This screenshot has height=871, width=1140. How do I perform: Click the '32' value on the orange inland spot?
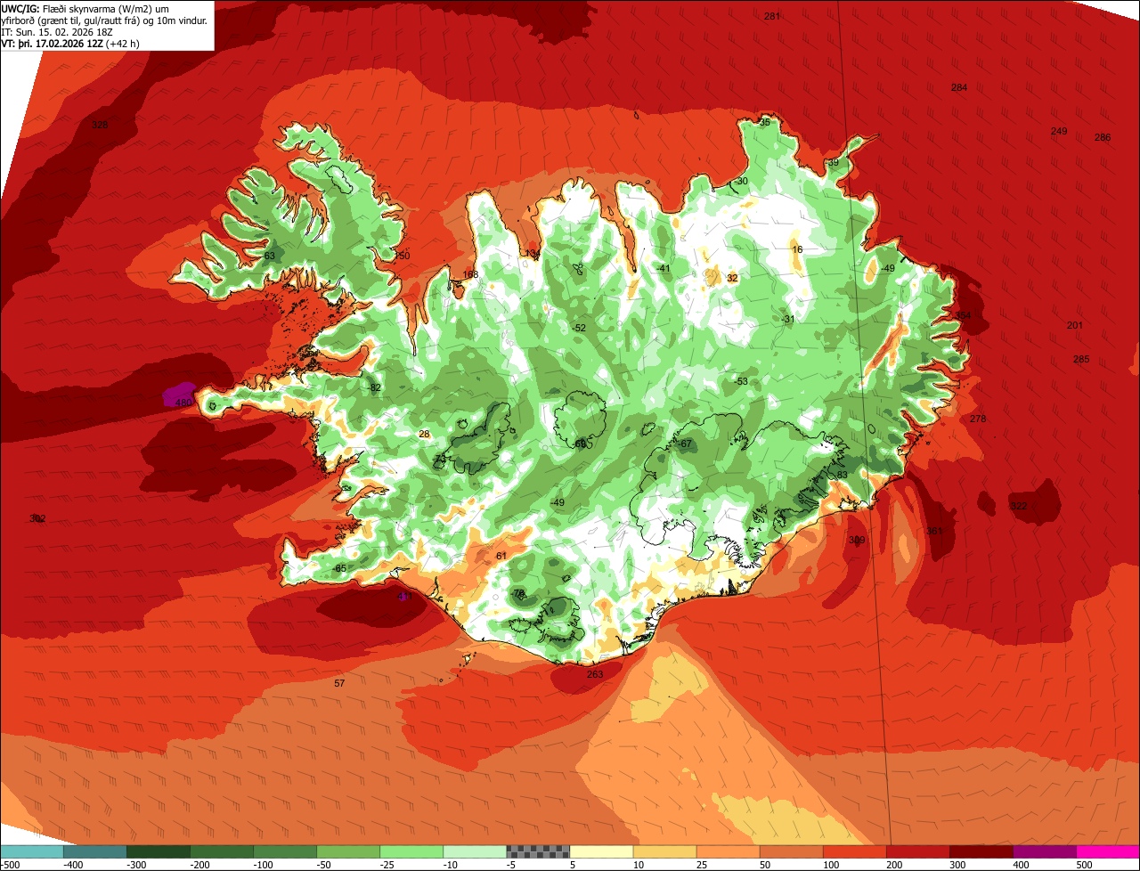(x=732, y=278)
